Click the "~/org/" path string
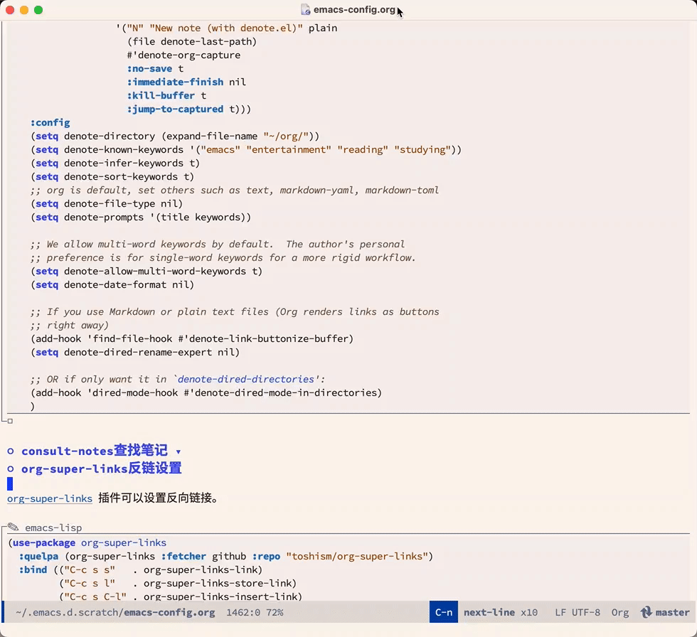This screenshot has height=637, width=697. click(x=286, y=136)
